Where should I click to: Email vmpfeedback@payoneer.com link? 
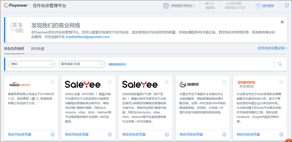(x=88, y=37)
